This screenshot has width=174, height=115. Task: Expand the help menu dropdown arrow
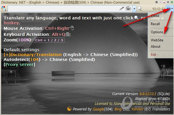172,9
